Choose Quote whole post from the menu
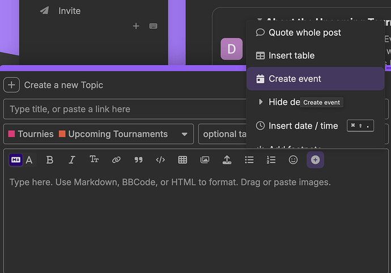This screenshot has width=391, height=273. click(304, 32)
